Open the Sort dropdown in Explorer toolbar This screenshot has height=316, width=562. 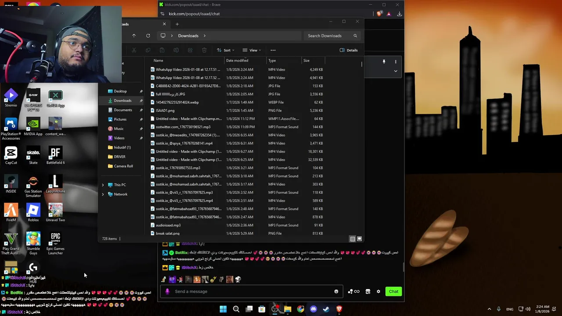click(x=226, y=50)
